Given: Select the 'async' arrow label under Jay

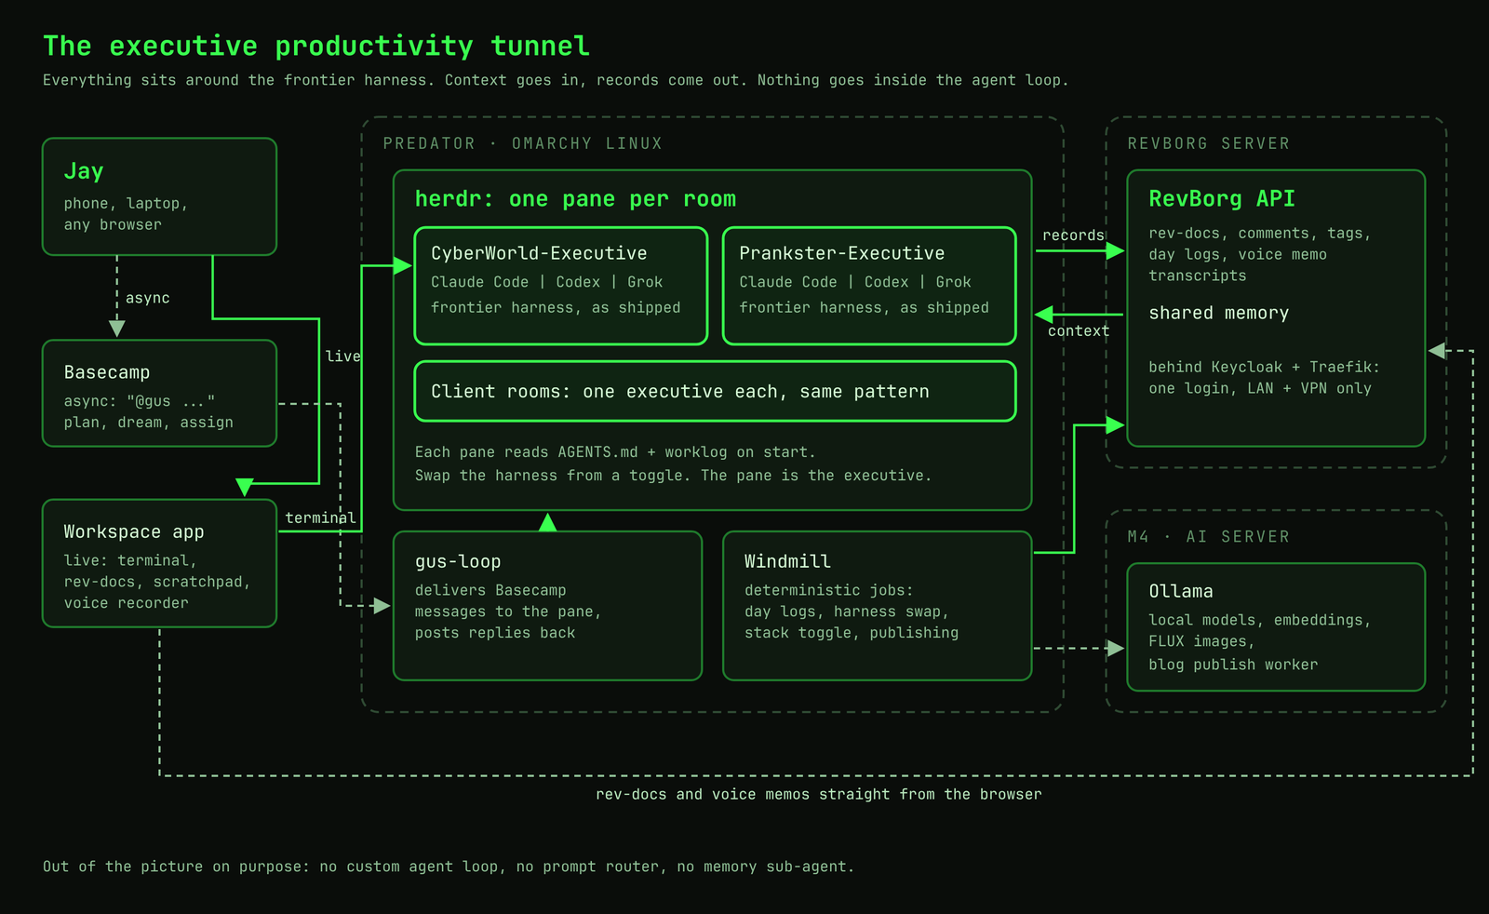Looking at the screenshot, I should tap(148, 298).
